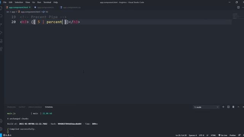Image resolution: width=244 pixels, height=137 pixels.
Task: Click the build hash in terminal
Action: pos(69,124)
